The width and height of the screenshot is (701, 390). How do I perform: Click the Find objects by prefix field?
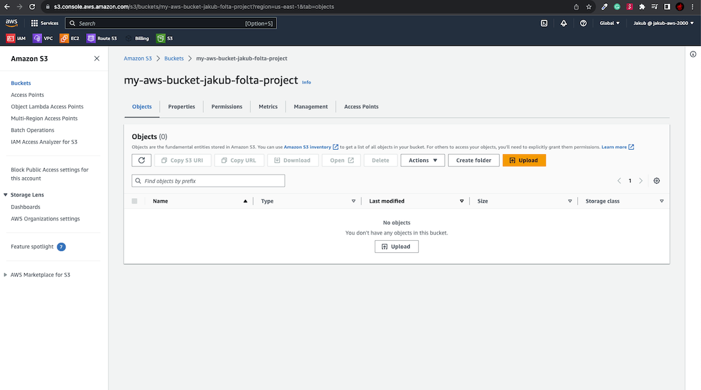208,181
